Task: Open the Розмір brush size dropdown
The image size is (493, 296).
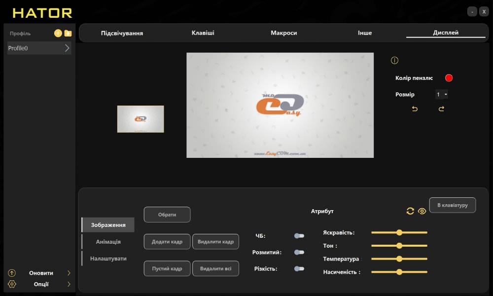Action: coord(442,94)
